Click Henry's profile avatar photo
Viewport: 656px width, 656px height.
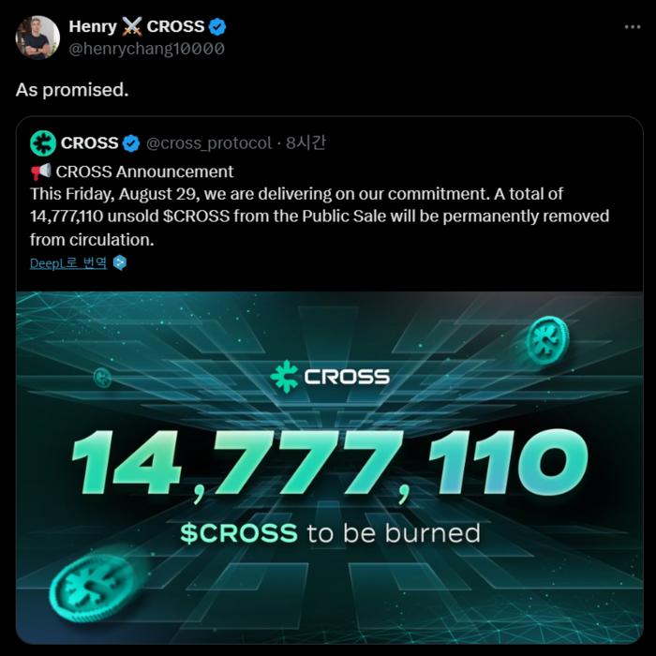click(x=37, y=37)
